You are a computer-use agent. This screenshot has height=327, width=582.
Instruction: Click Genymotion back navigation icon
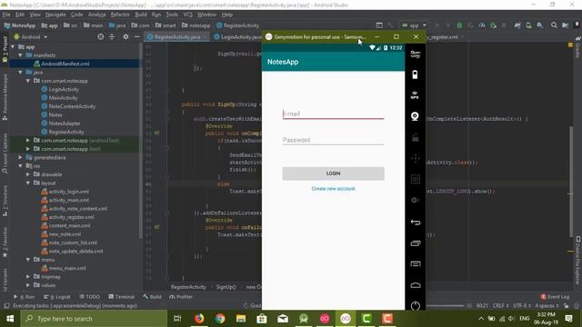tap(416, 222)
